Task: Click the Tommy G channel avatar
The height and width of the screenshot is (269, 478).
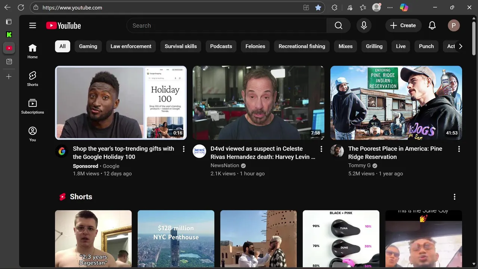Action: [337, 151]
